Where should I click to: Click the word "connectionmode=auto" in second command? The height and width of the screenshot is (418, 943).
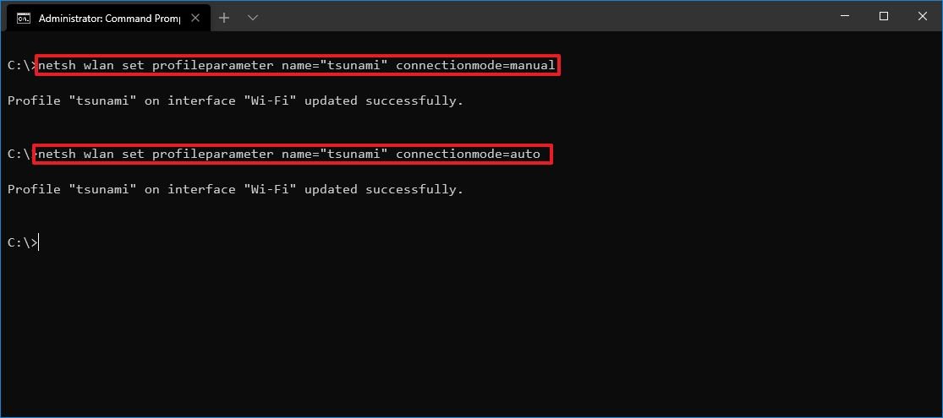468,155
